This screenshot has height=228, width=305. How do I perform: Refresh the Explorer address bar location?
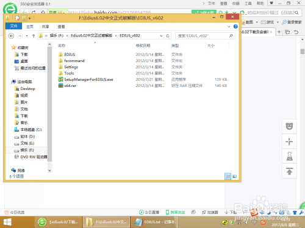pos(168,36)
